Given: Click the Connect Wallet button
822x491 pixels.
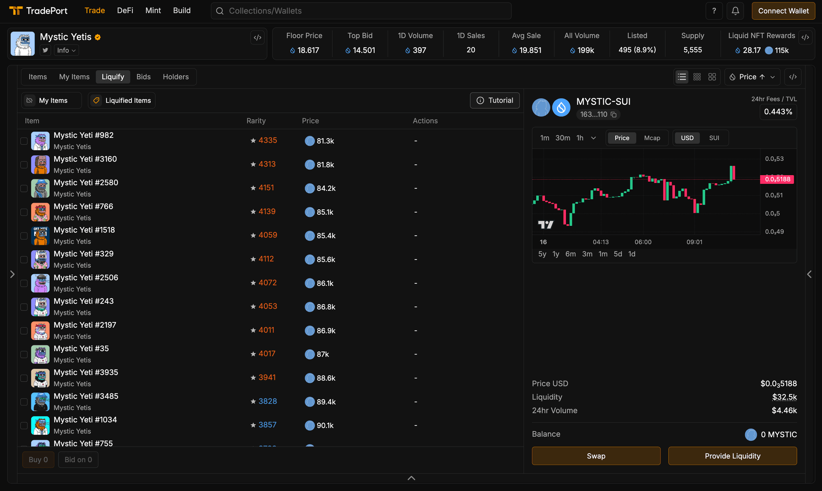Looking at the screenshot, I should 783,11.
